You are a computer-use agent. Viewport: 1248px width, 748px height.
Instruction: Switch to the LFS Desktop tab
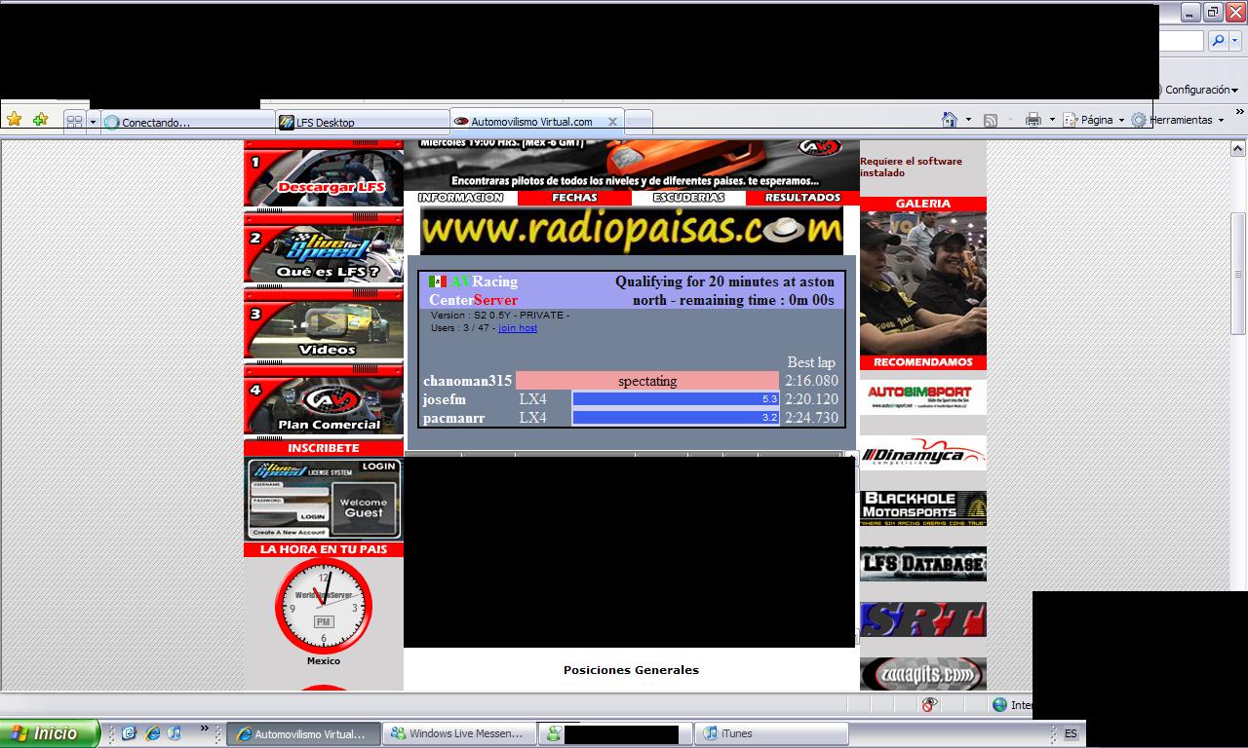click(x=362, y=122)
